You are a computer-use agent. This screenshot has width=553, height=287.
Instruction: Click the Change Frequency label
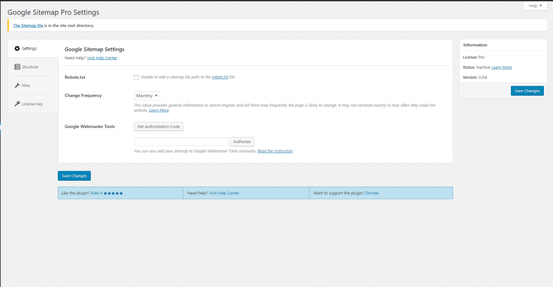[83, 95]
